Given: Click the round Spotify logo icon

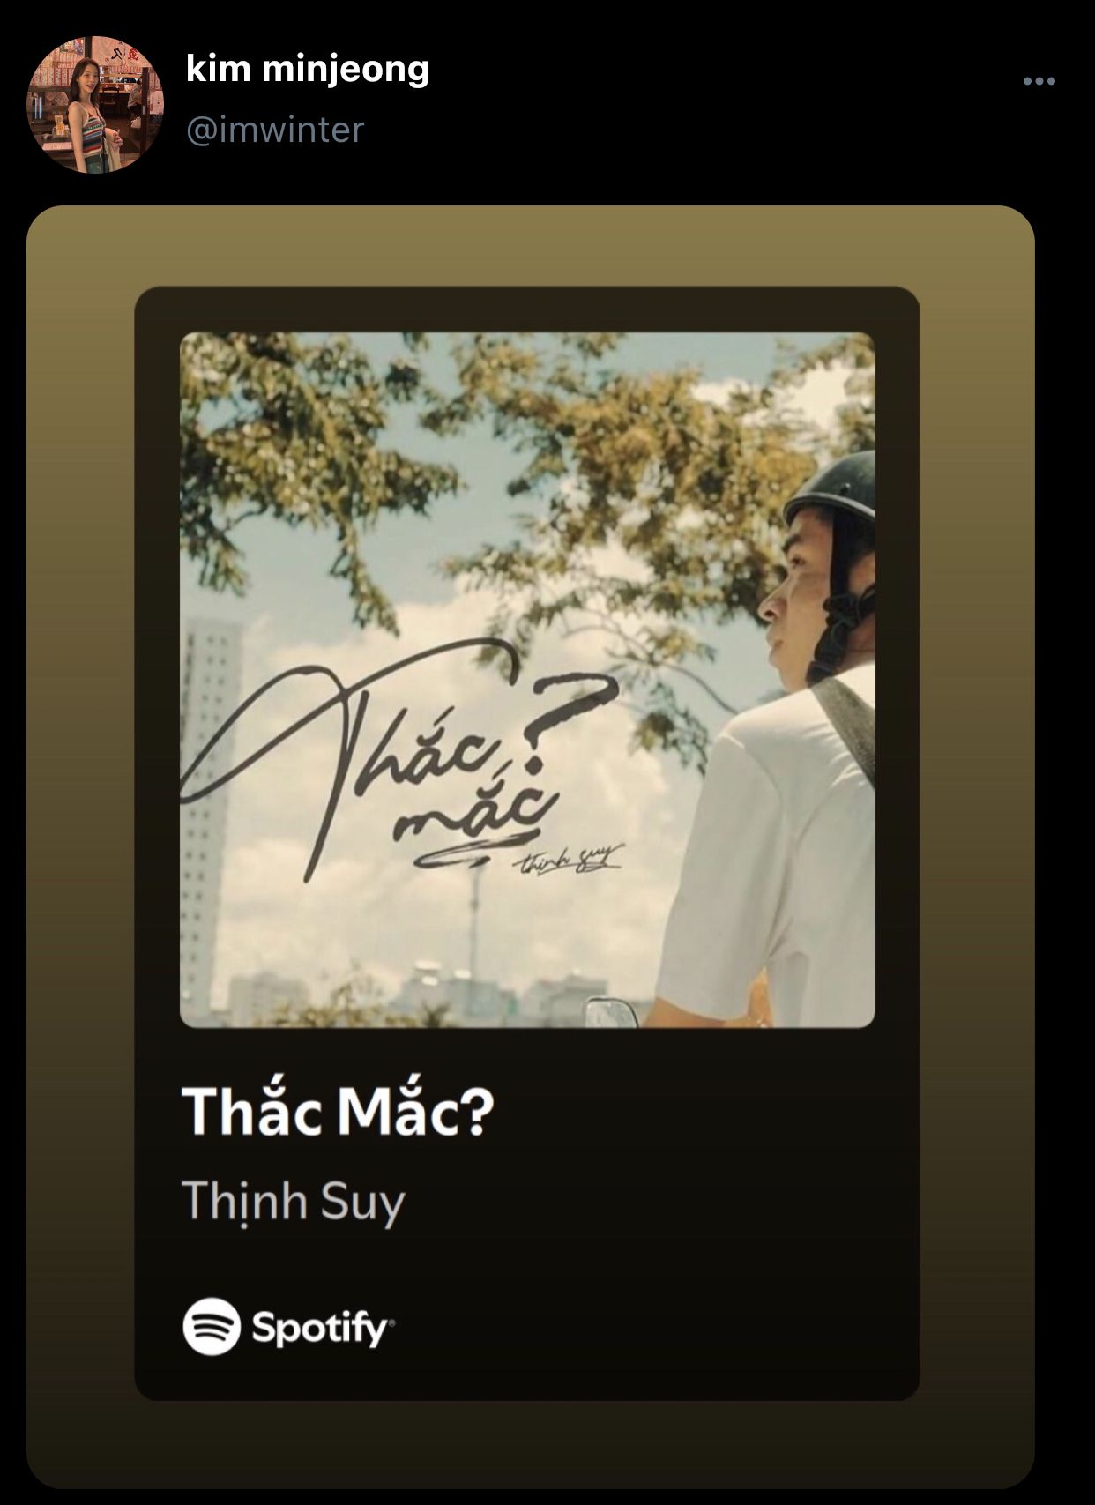Looking at the screenshot, I should point(212,1326).
